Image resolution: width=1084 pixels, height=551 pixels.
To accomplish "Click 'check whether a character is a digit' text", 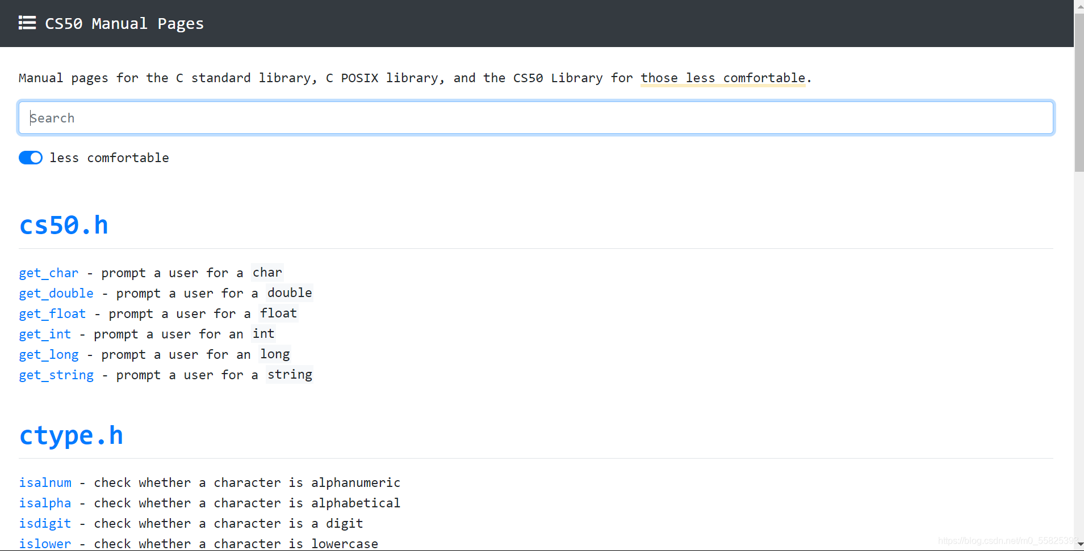I will (228, 523).
